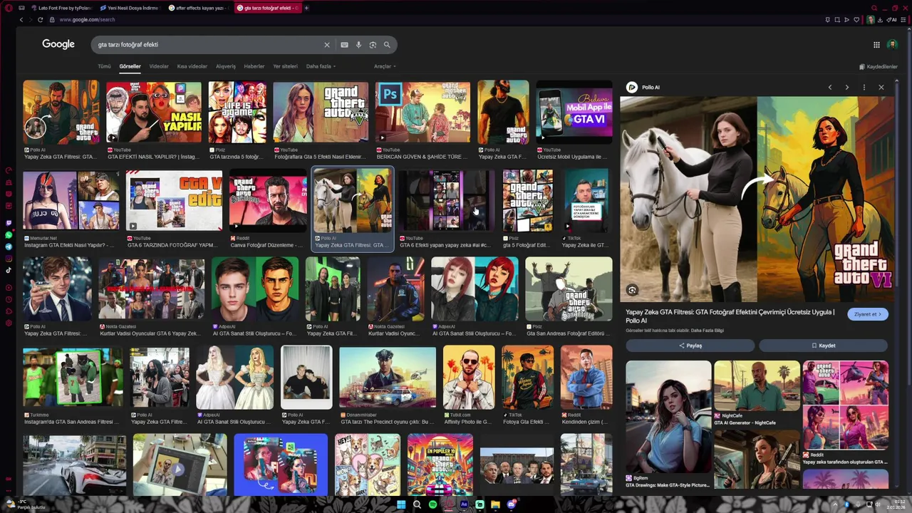Open the Opera menu logo
Image resolution: width=912 pixels, height=513 pixels.
tap(8, 8)
